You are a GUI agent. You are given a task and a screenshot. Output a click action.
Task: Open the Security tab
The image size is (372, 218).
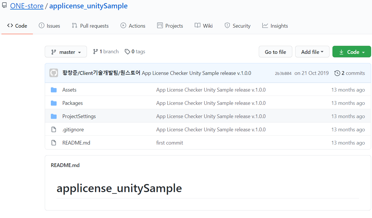[237, 26]
